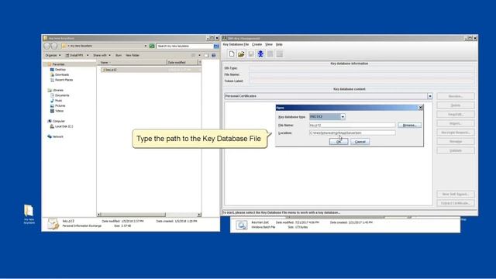Open the view options dropdown arrow
This screenshot has height=279, width=496.
point(199,55)
